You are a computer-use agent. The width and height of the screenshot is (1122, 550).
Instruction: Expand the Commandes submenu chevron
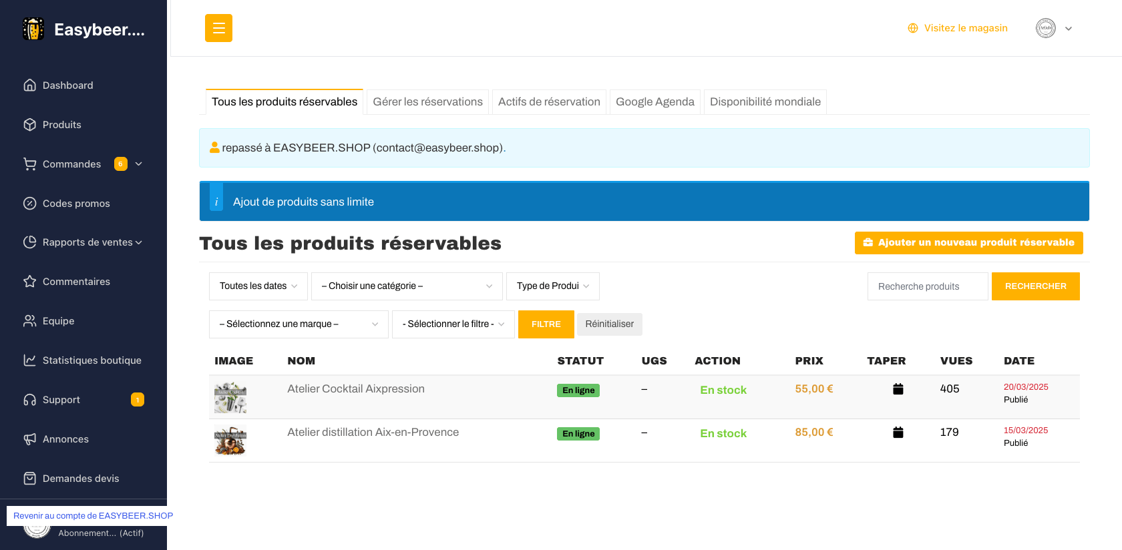[139, 164]
